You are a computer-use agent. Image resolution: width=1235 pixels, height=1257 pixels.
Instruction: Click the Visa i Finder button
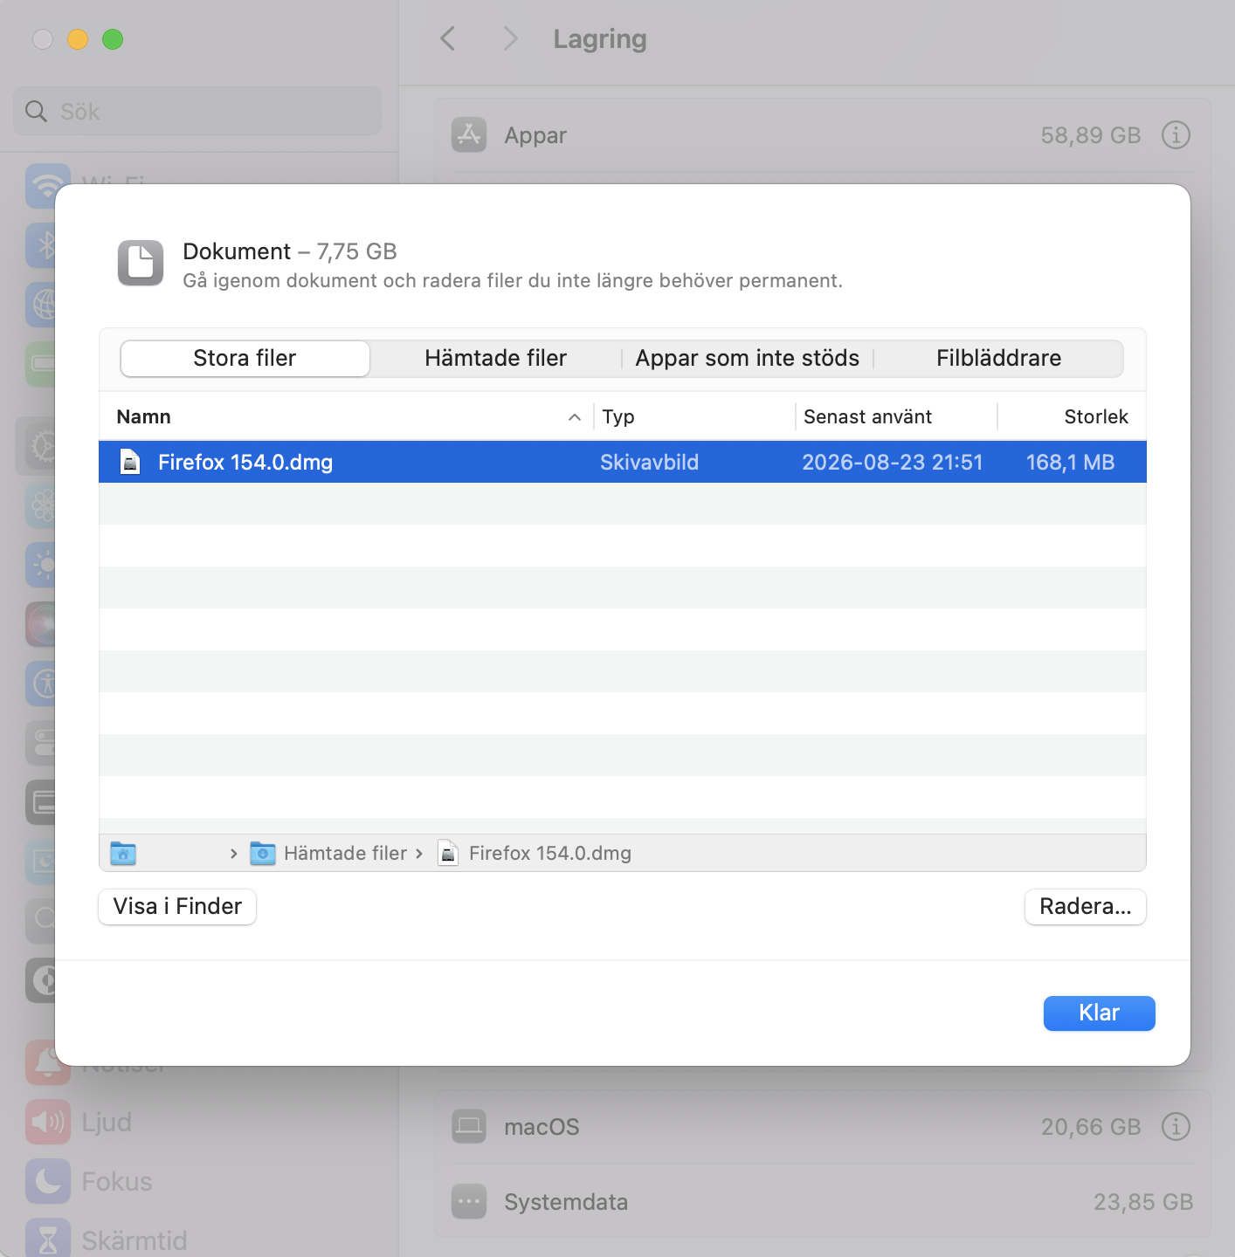(177, 906)
